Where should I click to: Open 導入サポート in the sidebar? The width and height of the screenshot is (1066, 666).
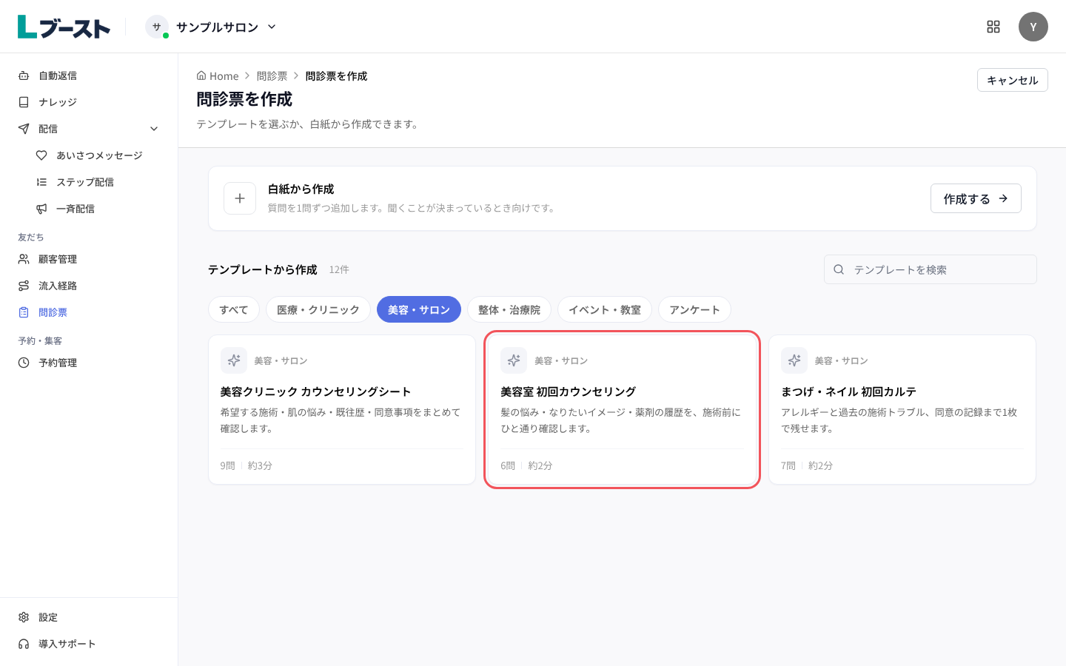pyautogui.click(x=89, y=644)
